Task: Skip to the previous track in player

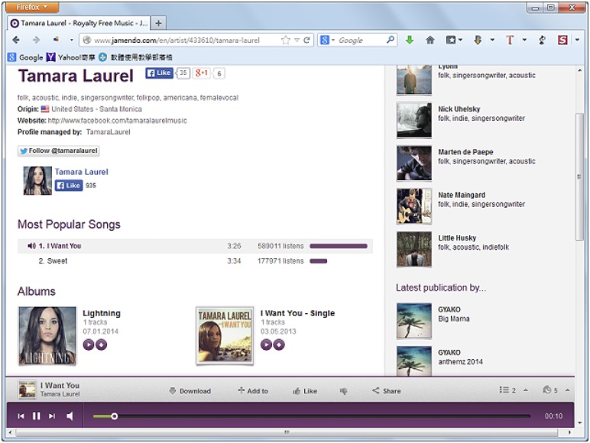Action: 21,416
